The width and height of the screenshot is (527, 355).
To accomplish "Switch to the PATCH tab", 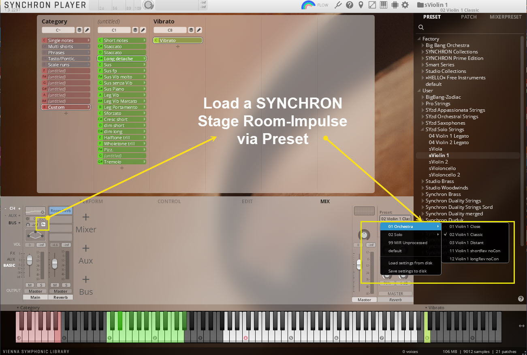I will tap(469, 17).
